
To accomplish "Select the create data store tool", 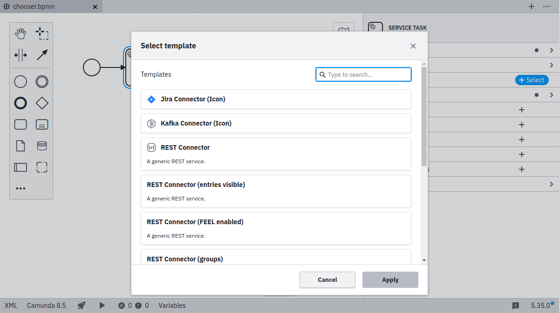I will pyautogui.click(x=42, y=146).
